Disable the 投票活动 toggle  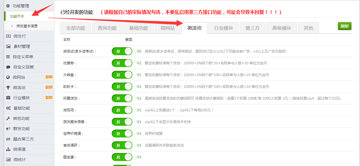coord(122,98)
